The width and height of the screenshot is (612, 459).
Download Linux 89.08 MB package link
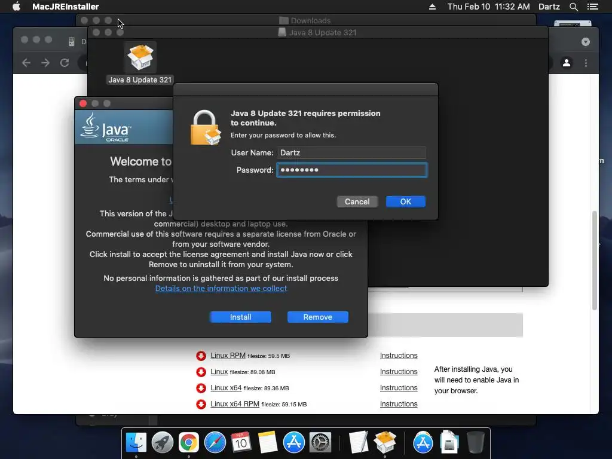point(219,372)
